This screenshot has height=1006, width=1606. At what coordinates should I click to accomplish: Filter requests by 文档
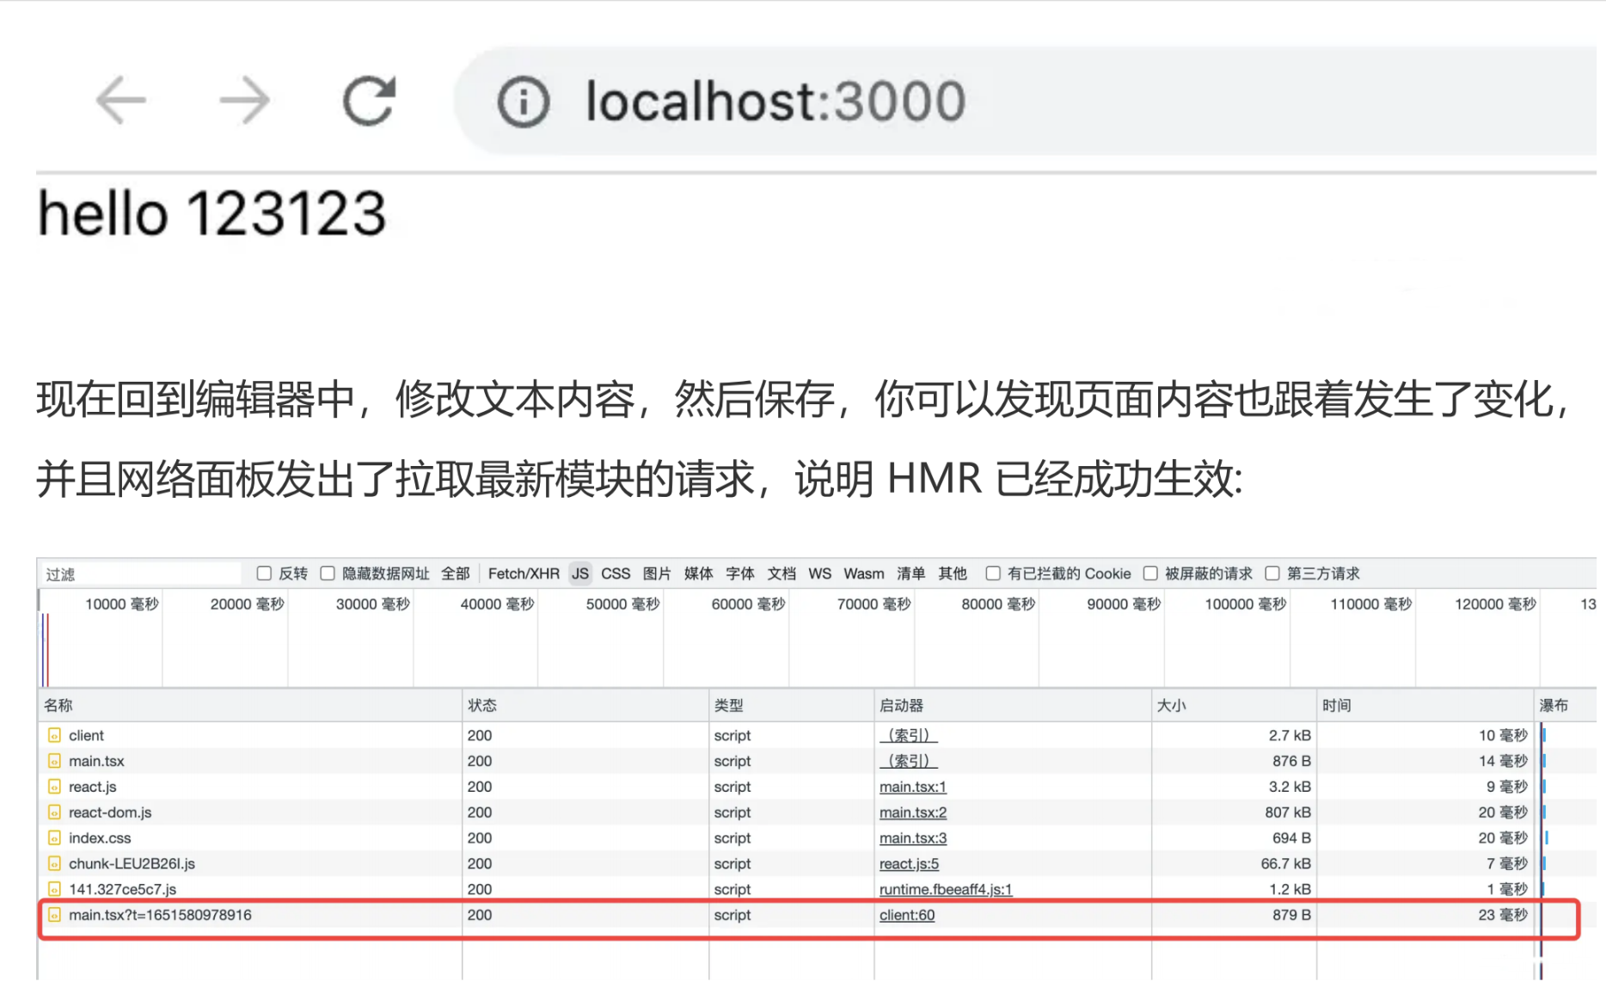point(782,574)
